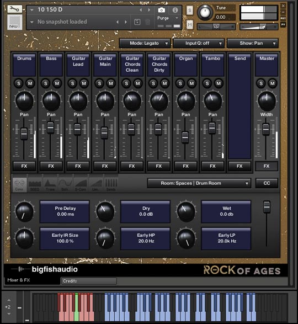
Task: Go to previous instrument arrow beside 10 150 D
Action: point(141,10)
